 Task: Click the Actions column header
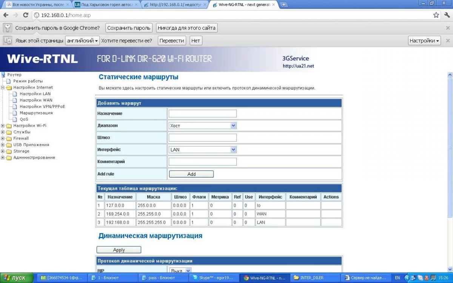[331, 197]
